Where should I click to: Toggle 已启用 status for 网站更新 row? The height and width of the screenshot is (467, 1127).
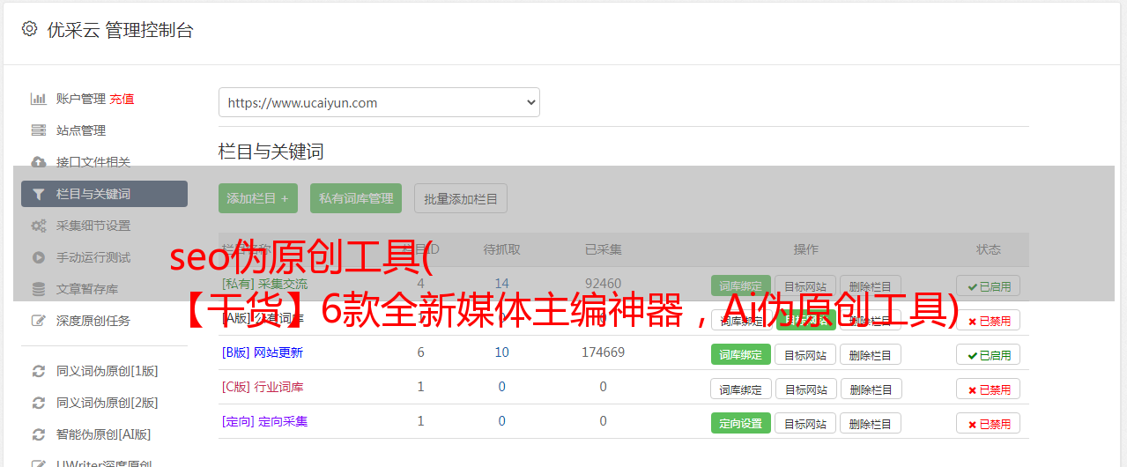989,354
